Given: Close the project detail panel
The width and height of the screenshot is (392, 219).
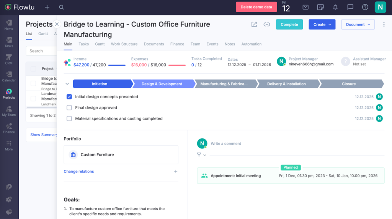Looking at the screenshot, I should coord(57,24).
